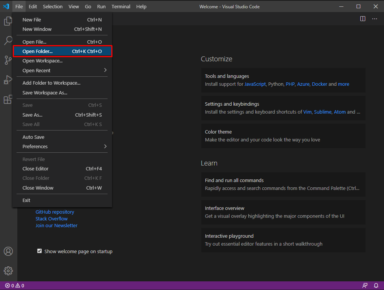Screen dimensions: 384x290
Task: Open the Stack Overflow link
Action: 52,219
